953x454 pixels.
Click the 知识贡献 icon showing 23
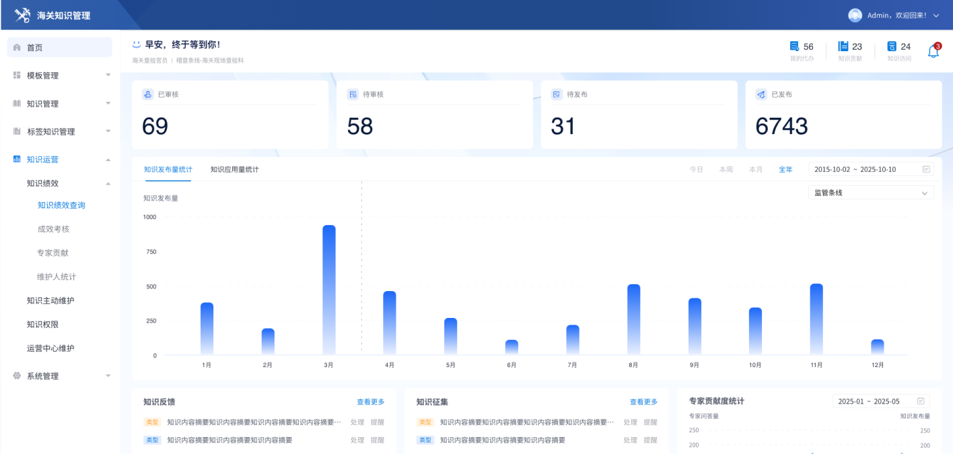click(843, 46)
